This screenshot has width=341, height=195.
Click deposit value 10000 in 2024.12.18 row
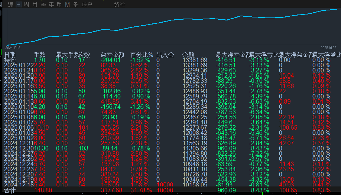click(x=165, y=185)
